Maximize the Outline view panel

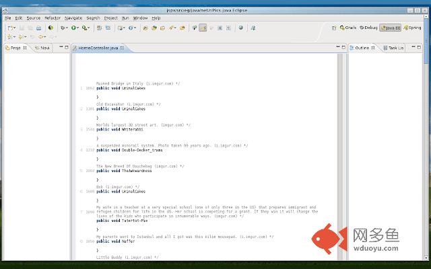(419, 47)
